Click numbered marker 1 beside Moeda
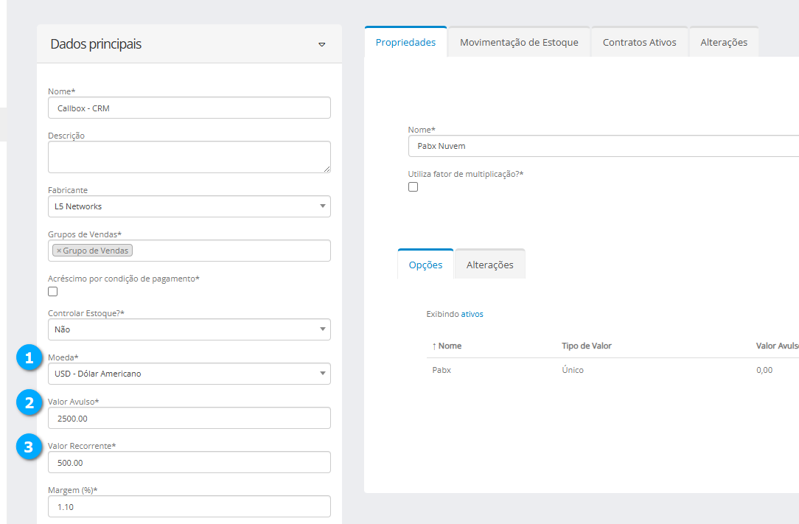 coord(29,358)
